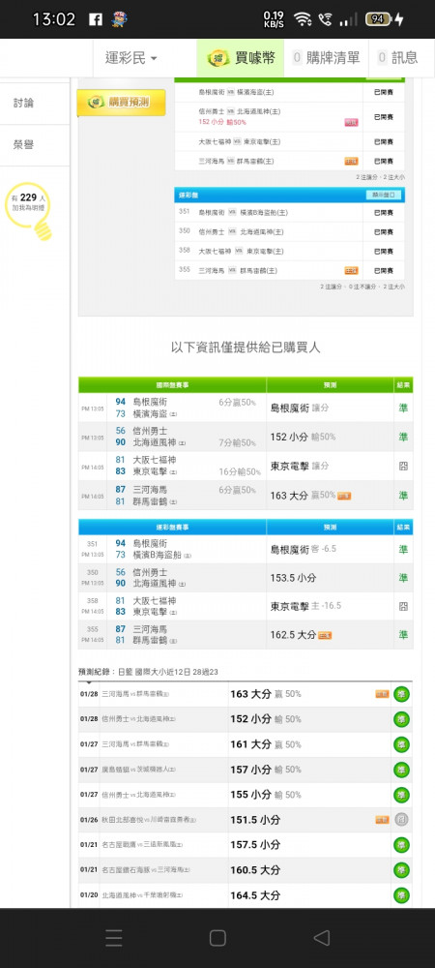Image resolution: width=435 pixels, height=968 pixels.
Task: Click the 162.5 大分 prediction text
Action: (293, 635)
